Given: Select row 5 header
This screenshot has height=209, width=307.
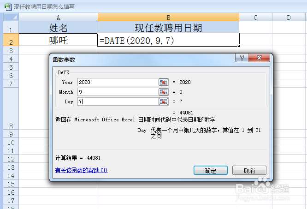Looking at the screenshot, I should pyautogui.click(x=11, y=67).
